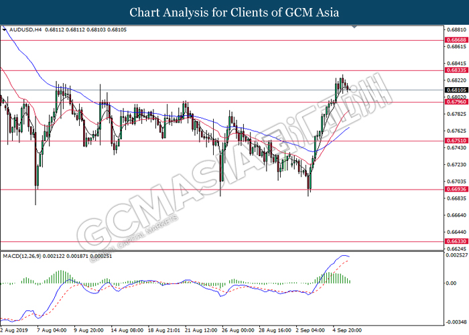The image size is (469, 335).
Task: Click the 21 Aug 12:00 time label
Action: tap(201, 330)
